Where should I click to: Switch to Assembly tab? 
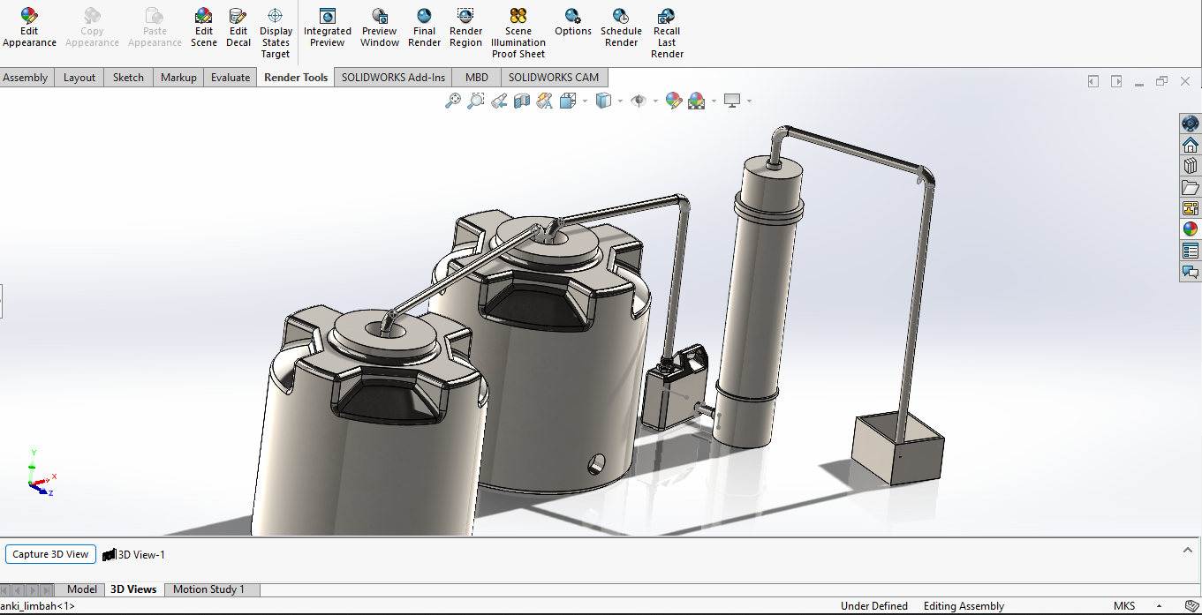[26, 77]
